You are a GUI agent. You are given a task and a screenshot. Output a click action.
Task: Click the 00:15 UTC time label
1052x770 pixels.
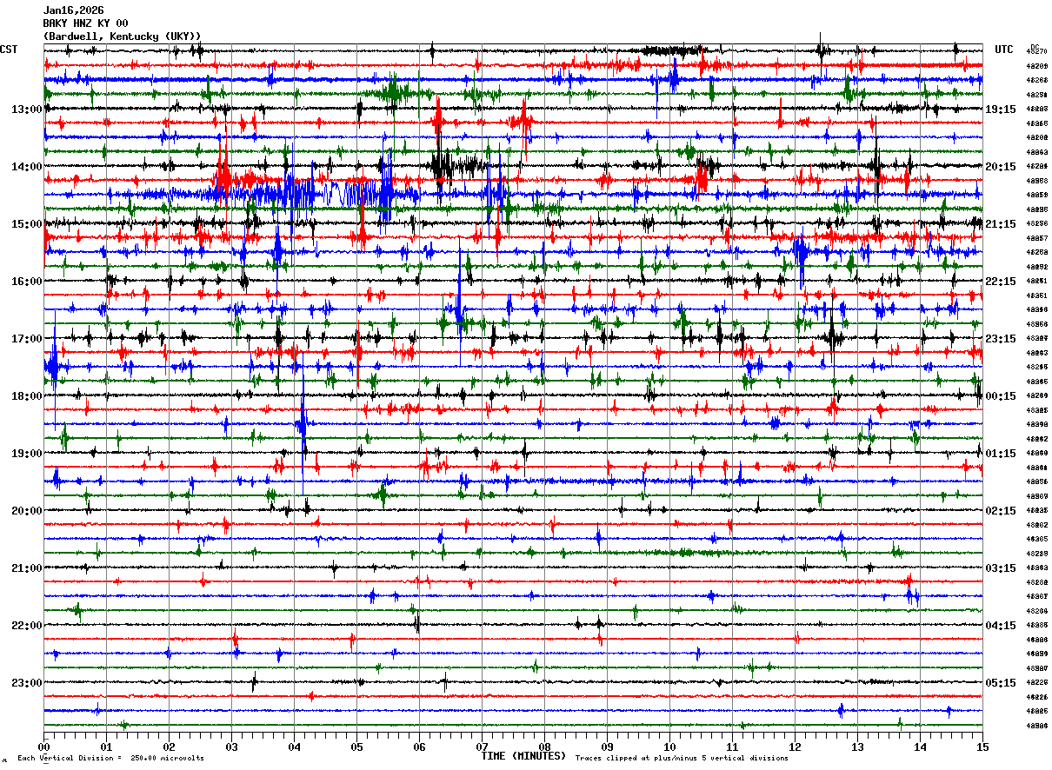coord(1001,396)
